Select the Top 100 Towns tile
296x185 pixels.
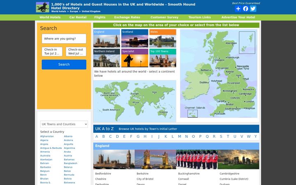(163, 58)
